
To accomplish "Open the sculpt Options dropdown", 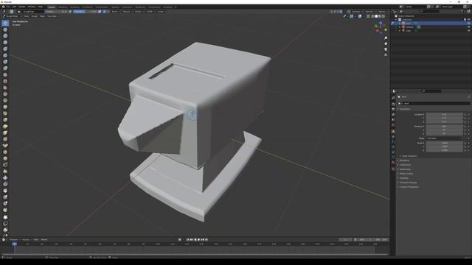I will tap(383, 12).
